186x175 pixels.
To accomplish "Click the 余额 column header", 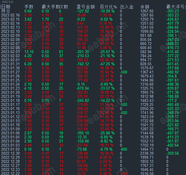I will (145, 7).
